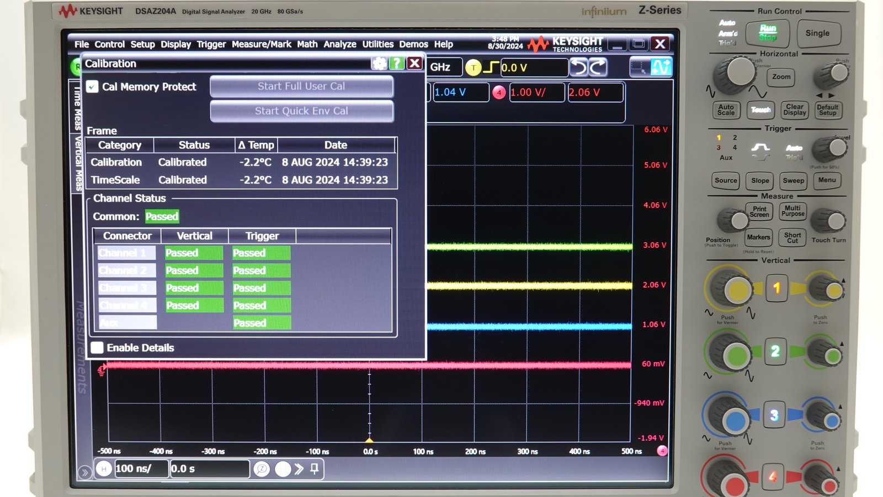Click the Calibration row in Frame table
The height and width of the screenshot is (497, 883).
(x=241, y=162)
